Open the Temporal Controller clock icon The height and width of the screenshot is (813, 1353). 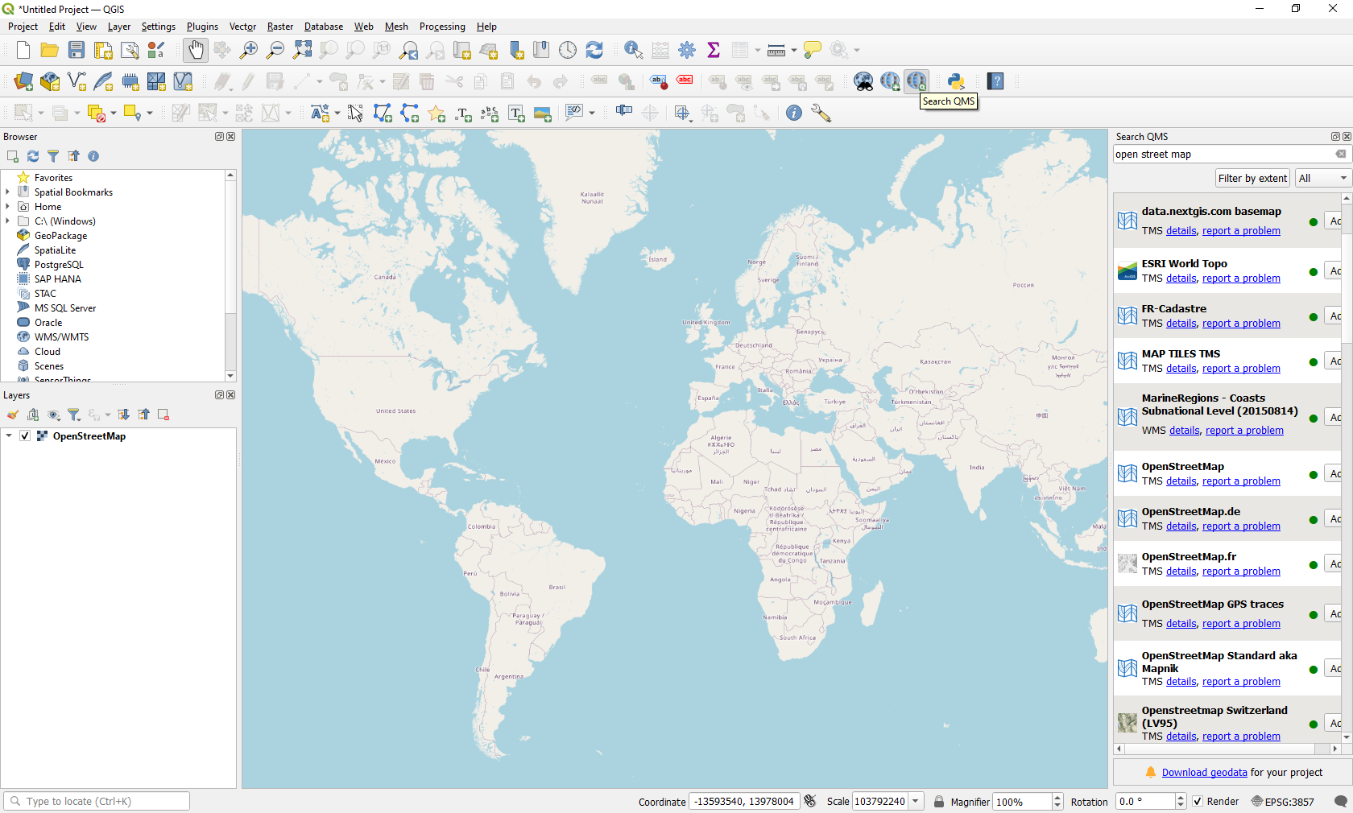click(568, 50)
